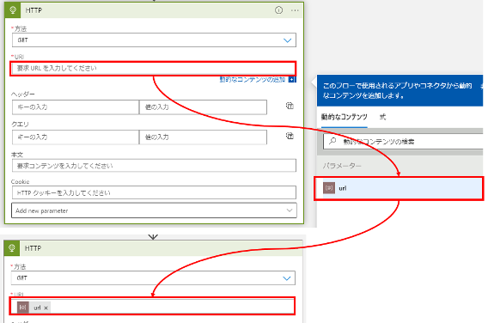Switch to the 式 tab
488x323 pixels.
click(x=382, y=117)
